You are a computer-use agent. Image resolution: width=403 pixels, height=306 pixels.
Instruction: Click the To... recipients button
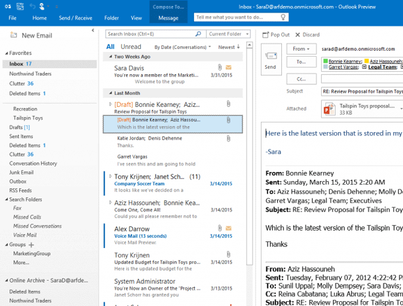[x=301, y=62]
